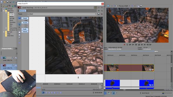Click the track FX icon on the top track header

(x=13, y=58)
